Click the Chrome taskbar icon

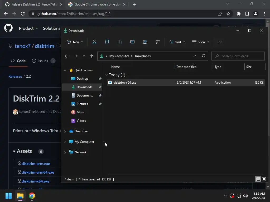tap(32, 196)
